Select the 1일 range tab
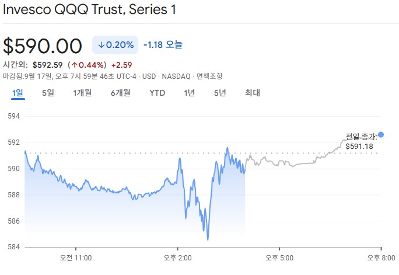 pyautogui.click(x=17, y=93)
